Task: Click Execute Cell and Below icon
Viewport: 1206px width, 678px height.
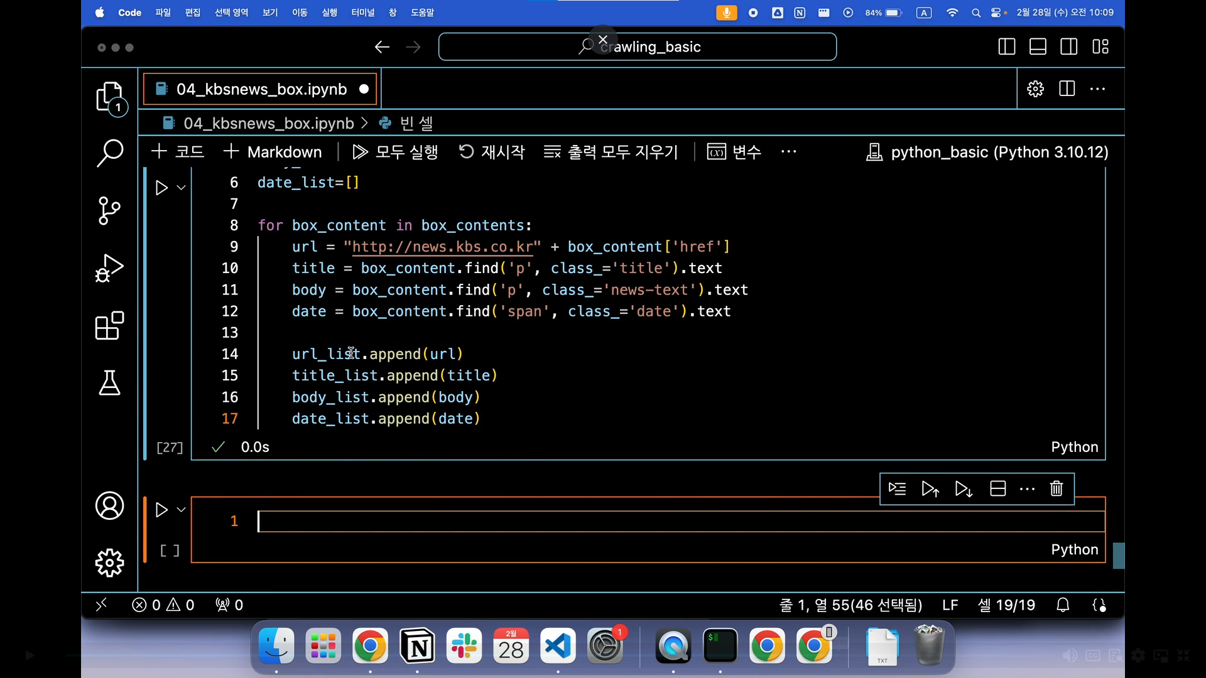Action: [x=964, y=489]
